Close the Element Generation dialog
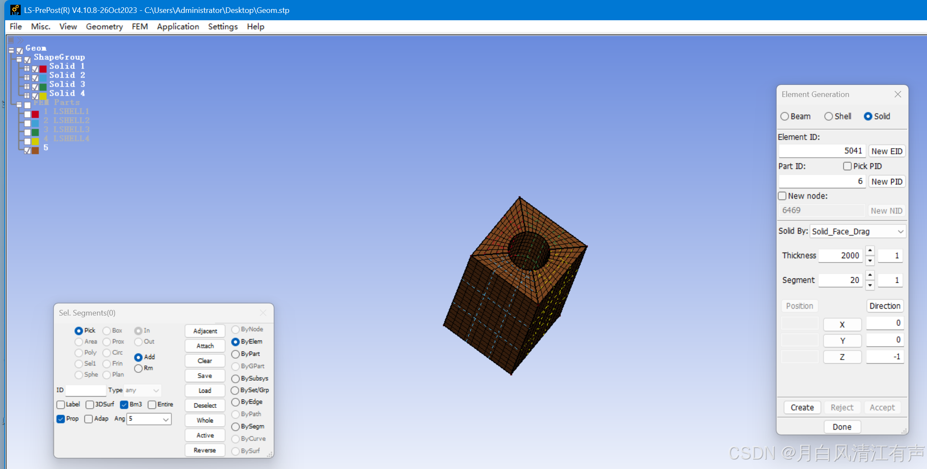927x469 pixels. coord(898,94)
